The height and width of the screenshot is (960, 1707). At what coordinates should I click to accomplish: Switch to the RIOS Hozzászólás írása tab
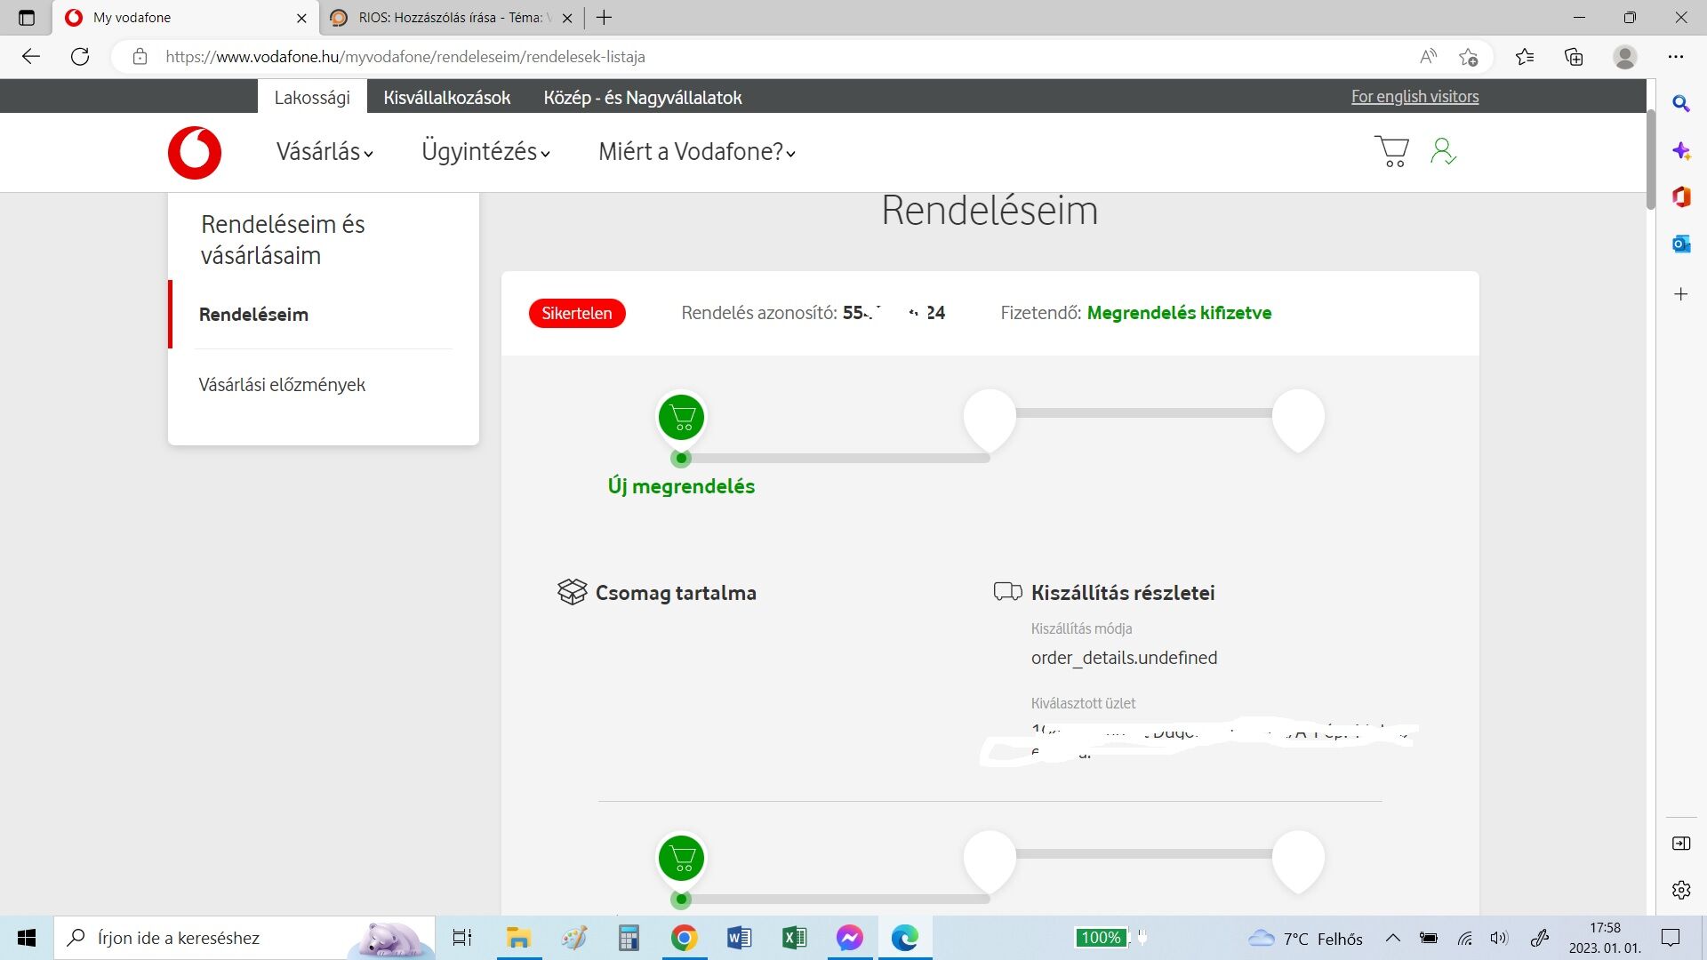(x=452, y=18)
